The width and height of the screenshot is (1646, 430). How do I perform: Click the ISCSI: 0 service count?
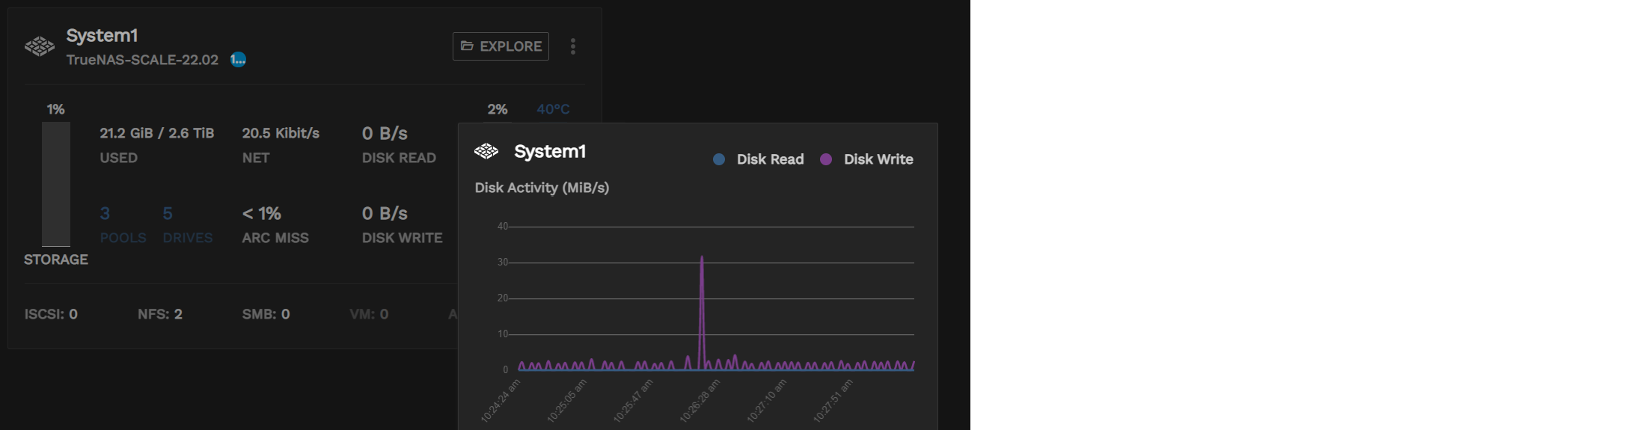(x=51, y=314)
